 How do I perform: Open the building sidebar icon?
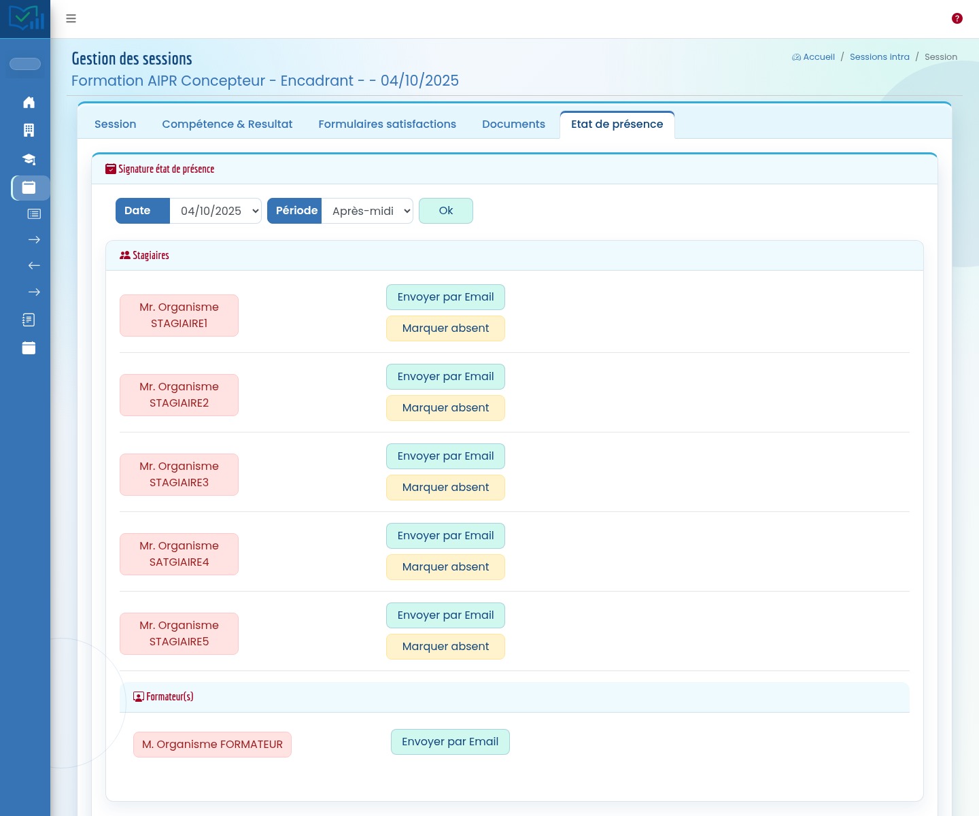pos(29,130)
